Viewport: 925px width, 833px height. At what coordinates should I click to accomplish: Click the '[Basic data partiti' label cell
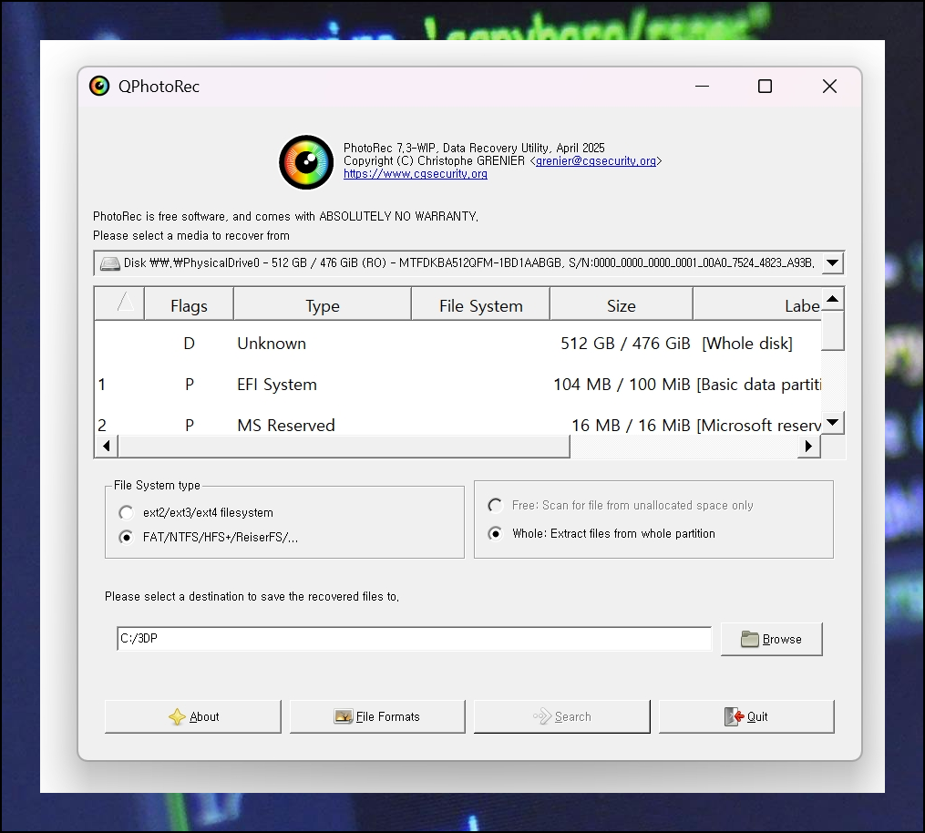pyautogui.click(x=758, y=385)
